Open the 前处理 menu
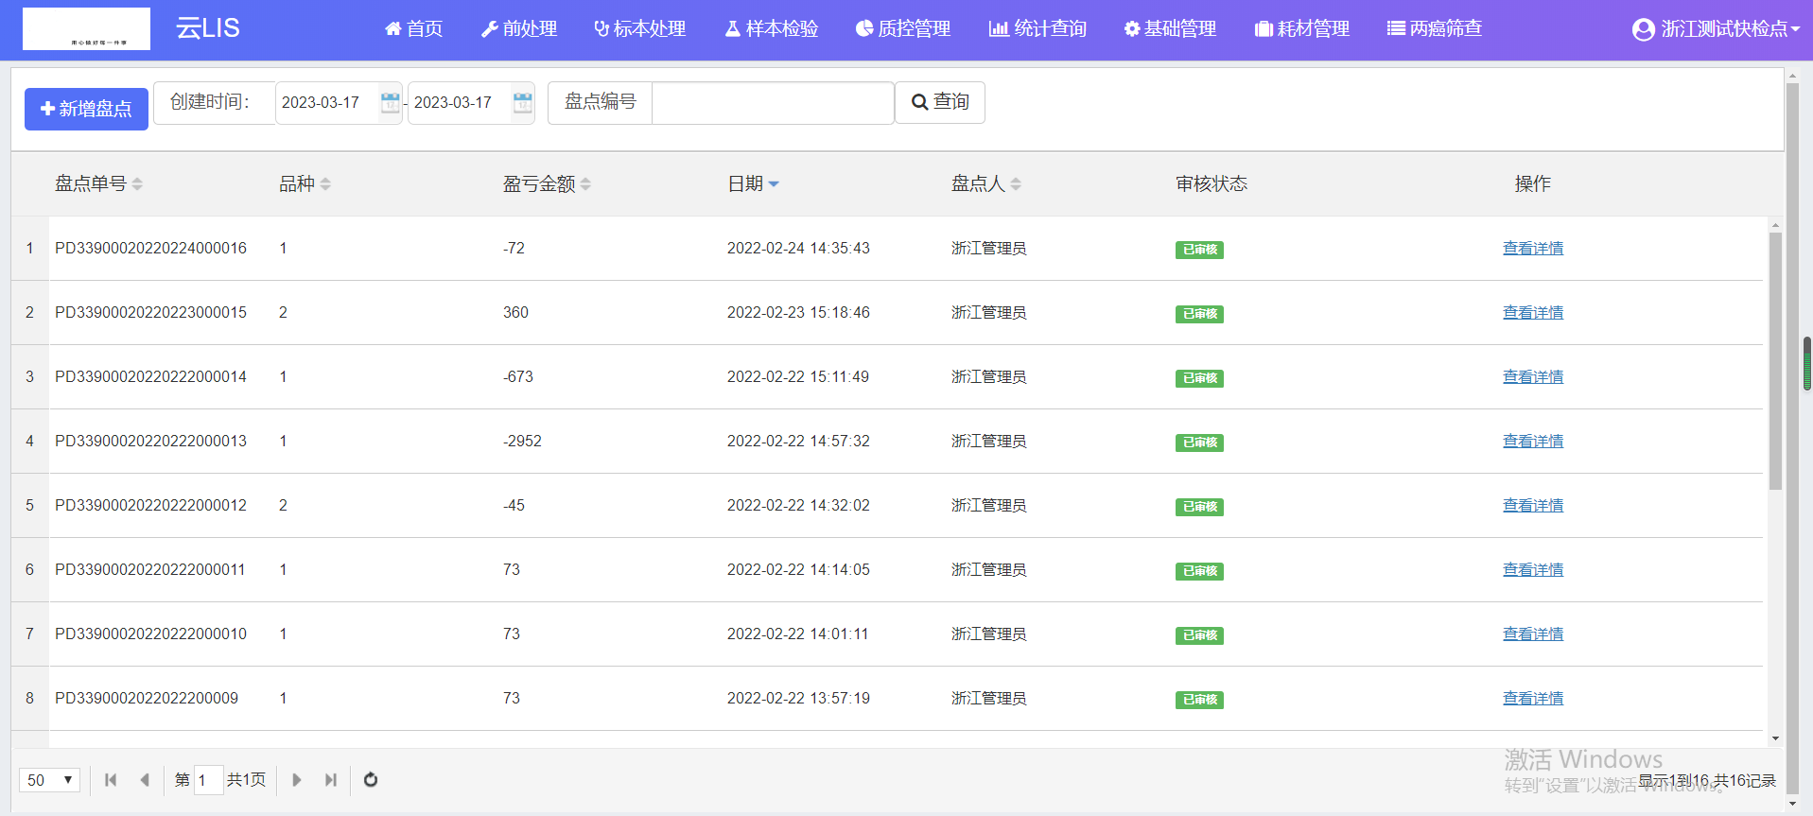The height and width of the screenshot is (816, 1813). point(519,29)
